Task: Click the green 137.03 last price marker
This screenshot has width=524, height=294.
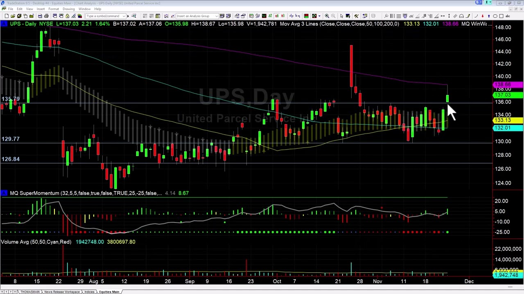Action: click(508, 95)
